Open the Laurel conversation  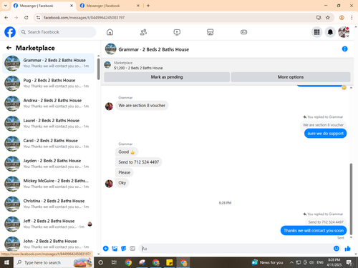[49, 124]
